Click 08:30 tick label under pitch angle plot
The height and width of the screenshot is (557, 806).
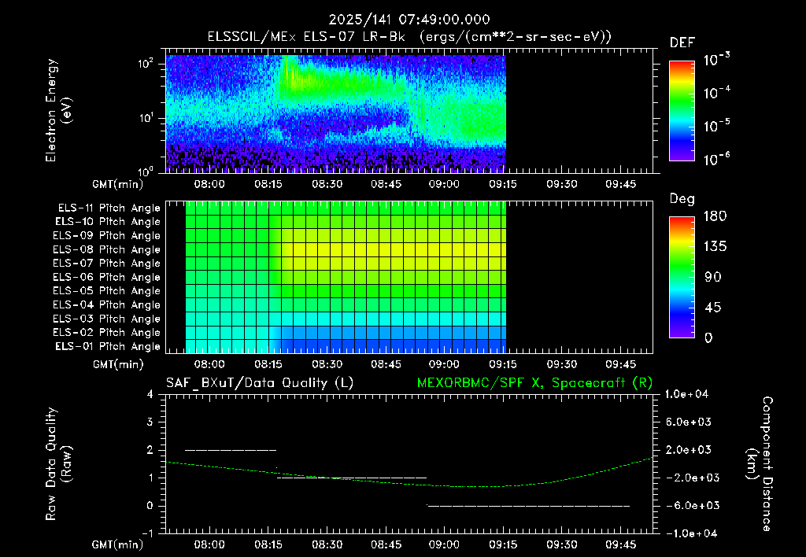click(327, 365)
